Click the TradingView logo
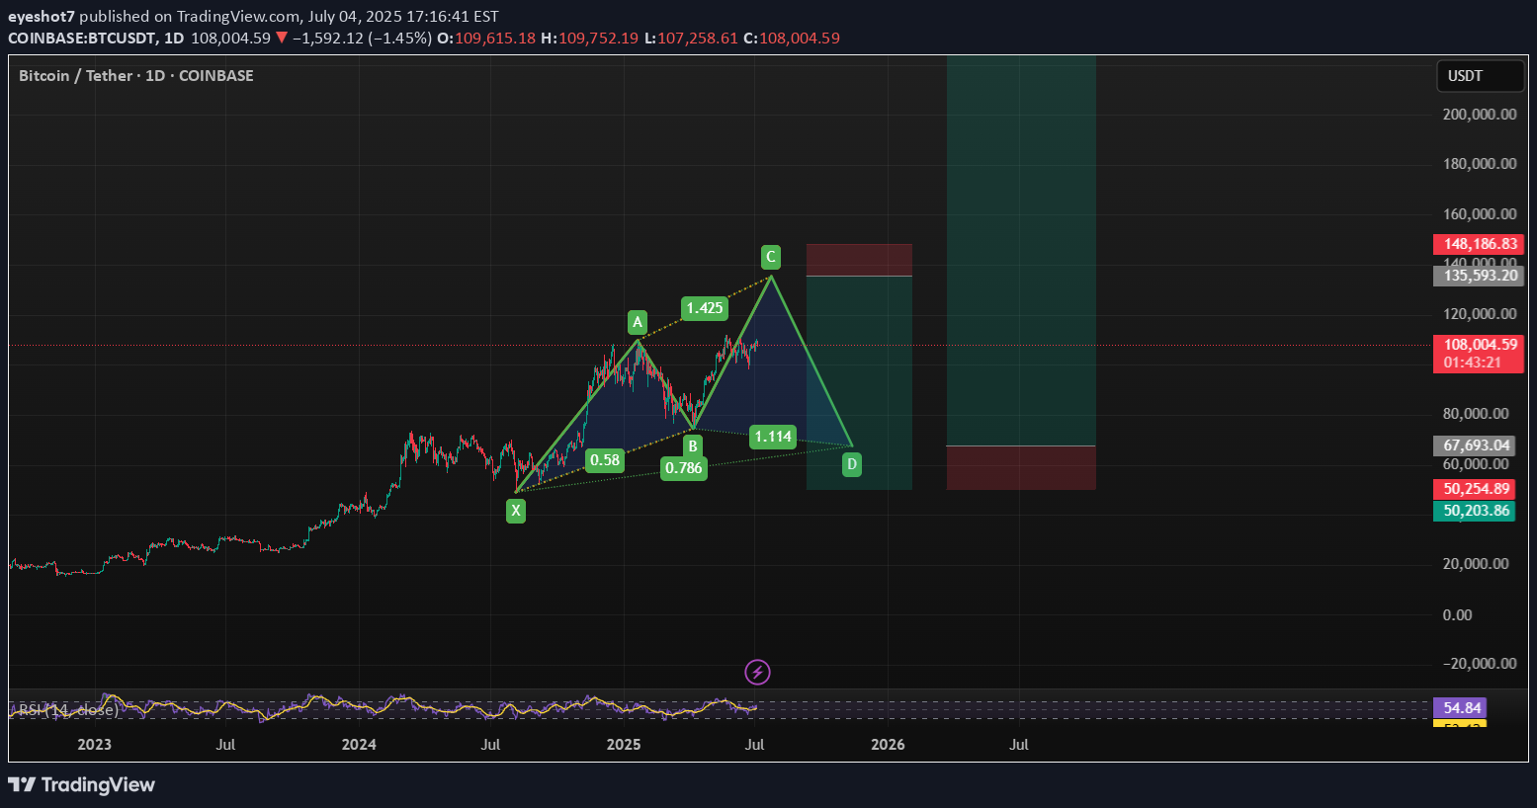This screenshot has height=808, width=1537. [82, 784]
